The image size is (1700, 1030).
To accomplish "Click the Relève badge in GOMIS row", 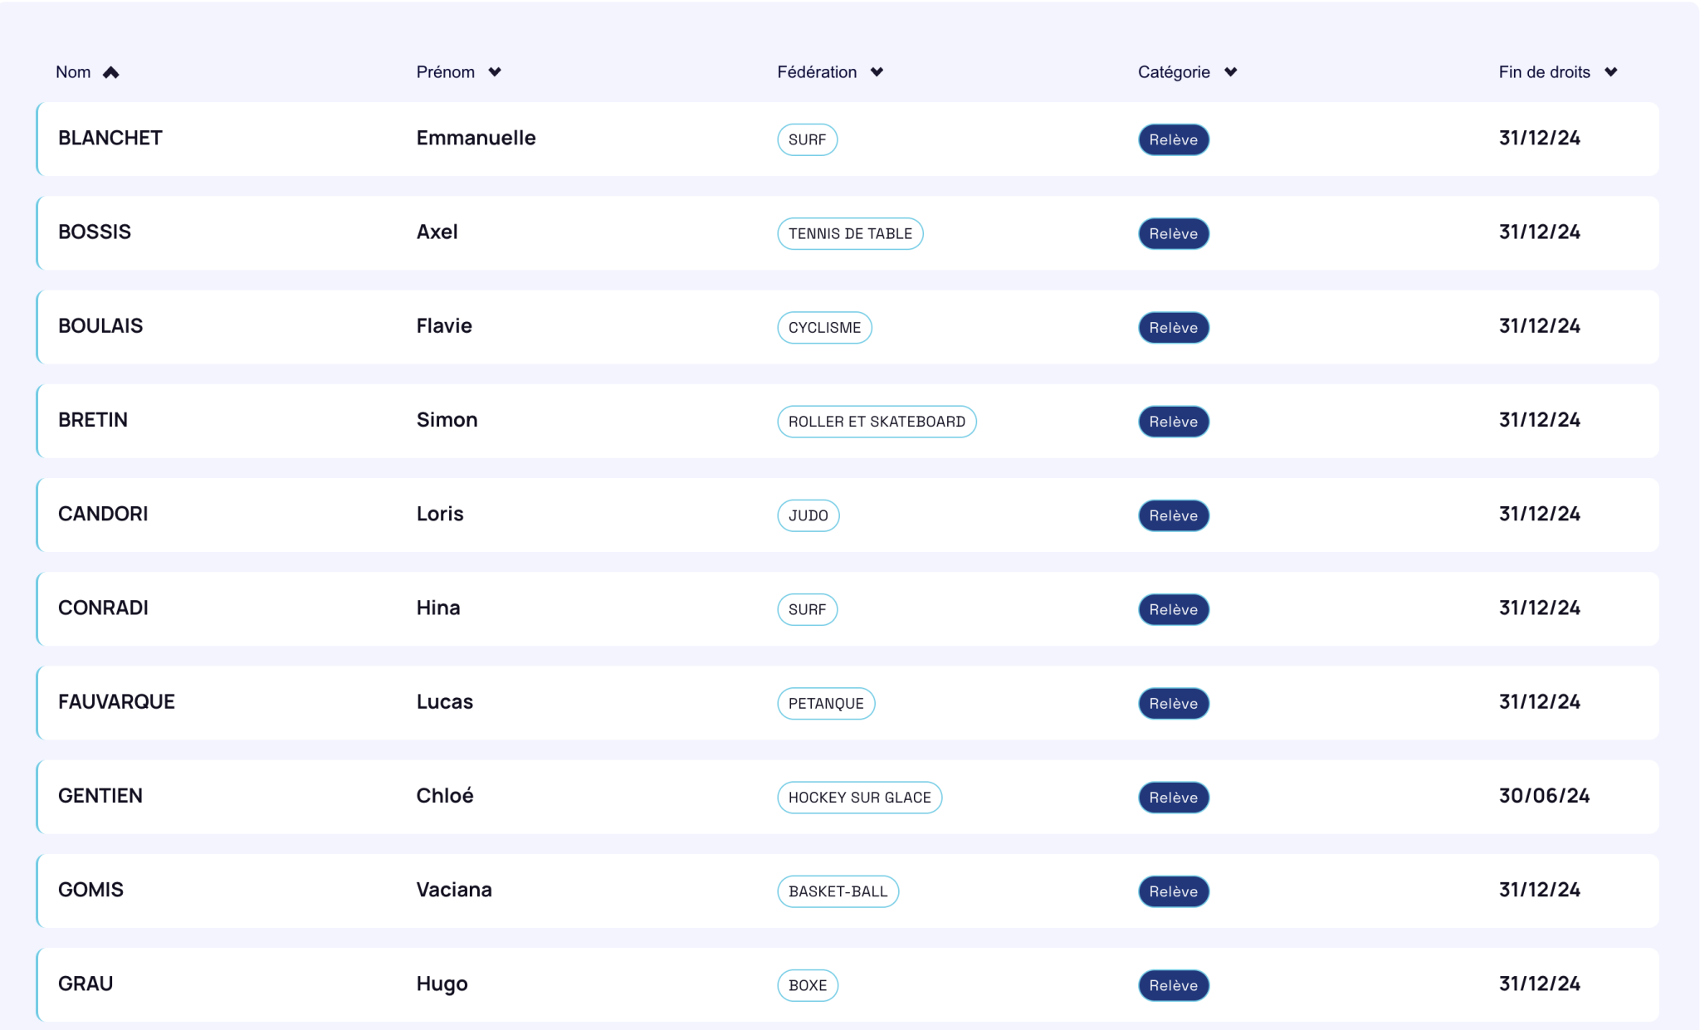I will (x=1174, y=891).
